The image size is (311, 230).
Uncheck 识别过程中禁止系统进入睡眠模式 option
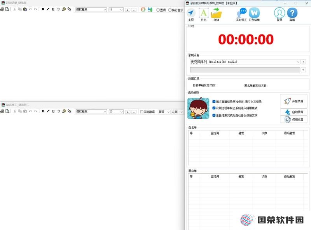pyautogui.click(x=214, y=108)
